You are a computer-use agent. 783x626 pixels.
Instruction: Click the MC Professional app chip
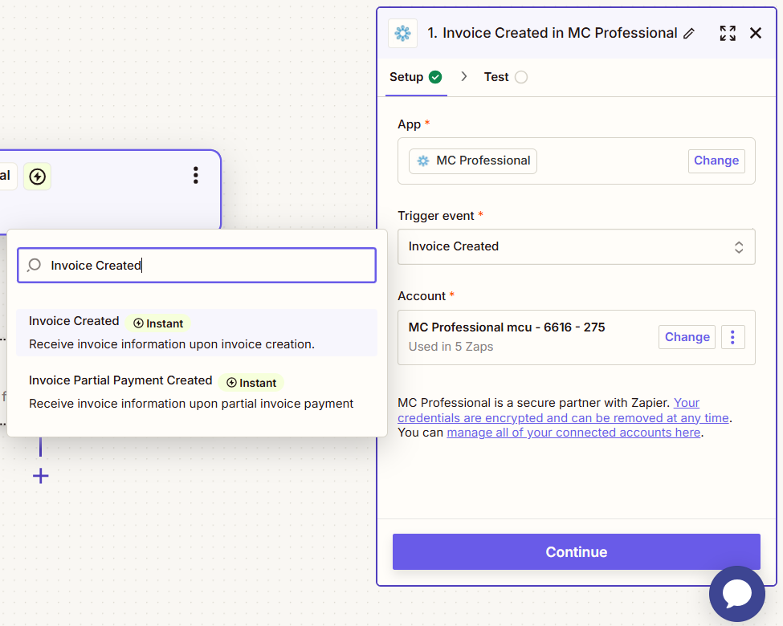[473, 161]
